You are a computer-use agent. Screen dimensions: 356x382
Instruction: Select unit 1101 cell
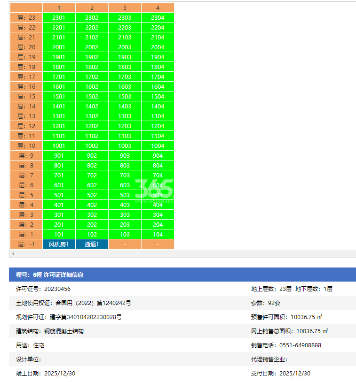point(59,136)
